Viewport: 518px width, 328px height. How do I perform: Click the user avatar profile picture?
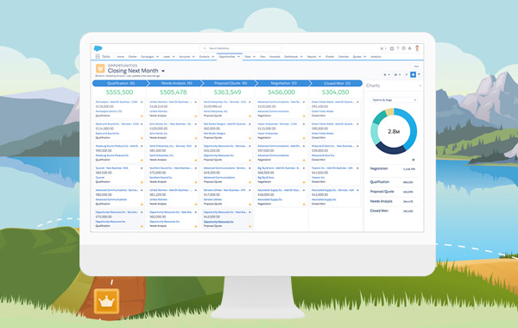(417, 48)
